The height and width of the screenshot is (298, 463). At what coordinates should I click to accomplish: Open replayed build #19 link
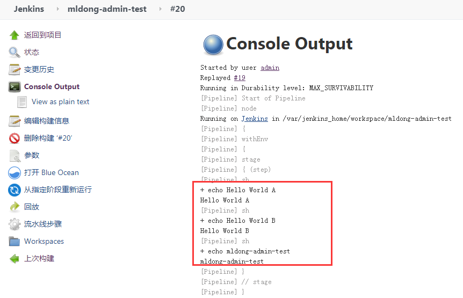[240, 78]
